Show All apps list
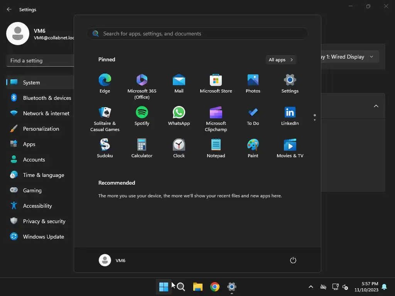The image size is (395, 296). point(281,60)
